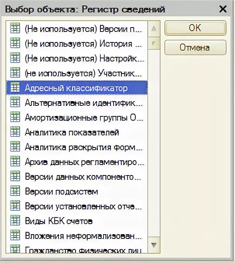Click the Отмена button
This screenshot has height=263, width=235.
pyautogui.click(x=195, y=47)
